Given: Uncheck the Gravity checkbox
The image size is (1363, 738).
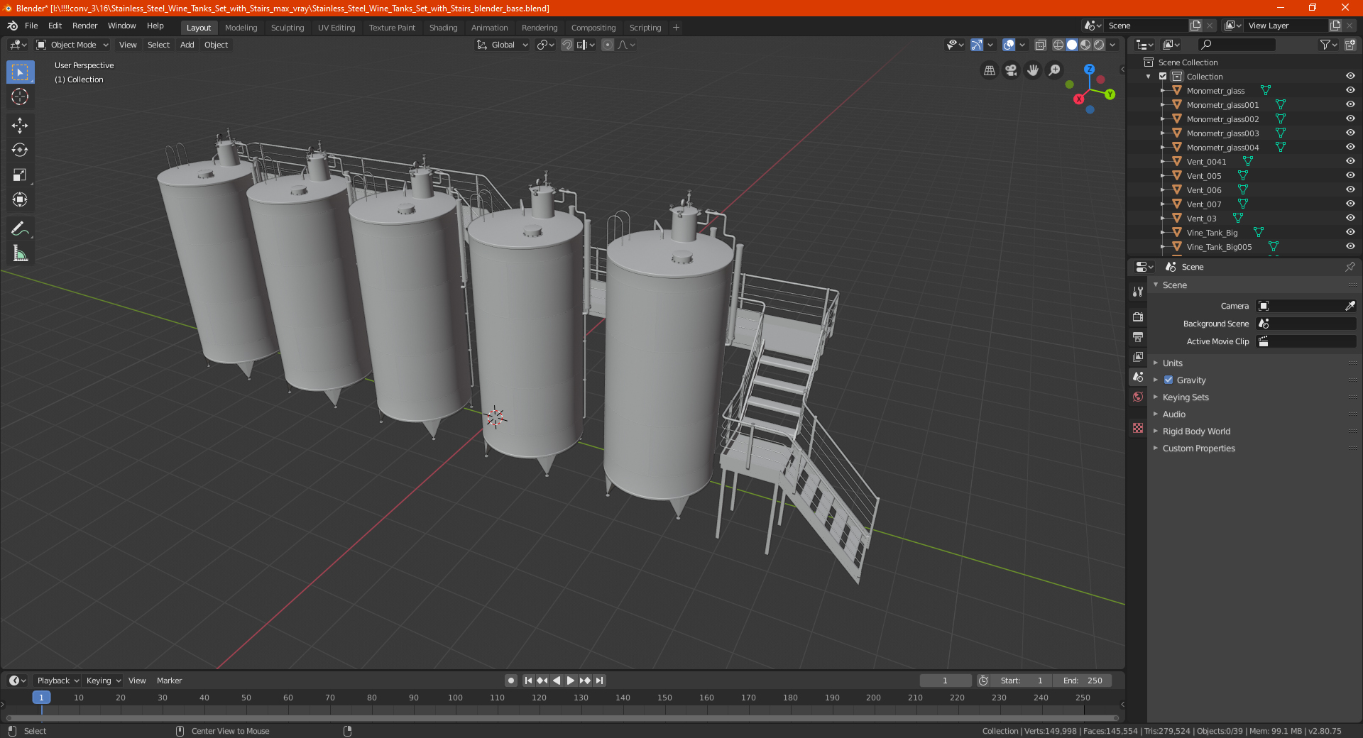Looking at the screenshot, I should (x=1168, y=380).
